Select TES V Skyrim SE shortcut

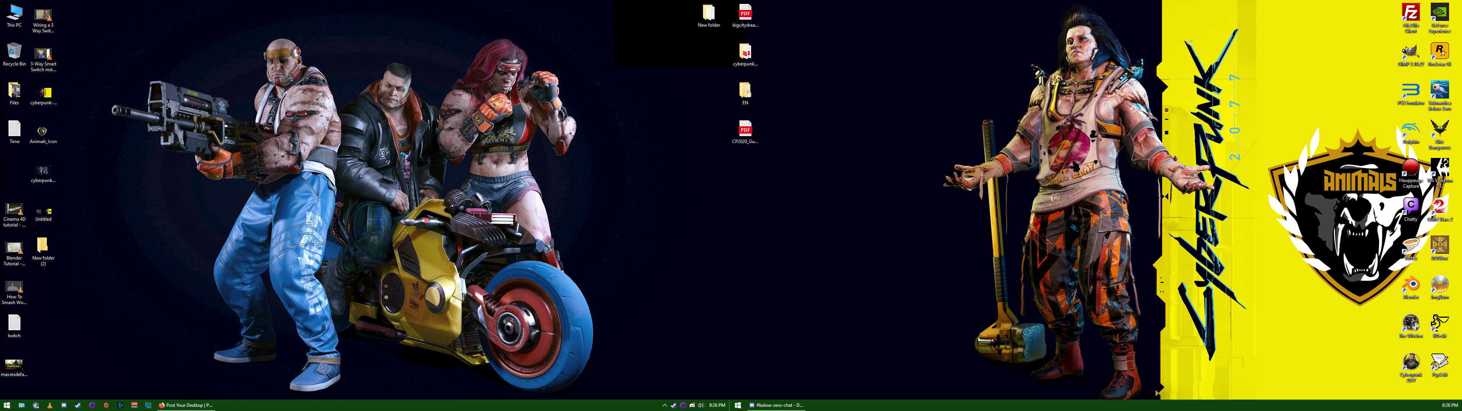(1440, 174)
